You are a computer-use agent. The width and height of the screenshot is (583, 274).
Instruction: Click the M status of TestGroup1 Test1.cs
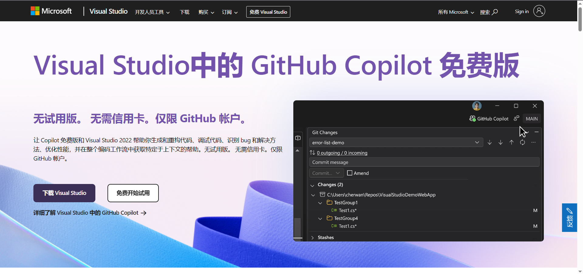click(x=535, y=210)
